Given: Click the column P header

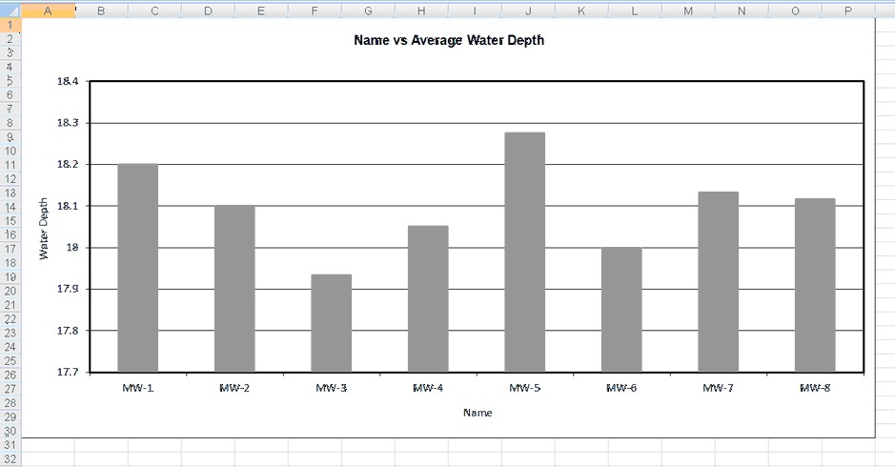Looking at the screenshot, I should [x=848, y=10].
